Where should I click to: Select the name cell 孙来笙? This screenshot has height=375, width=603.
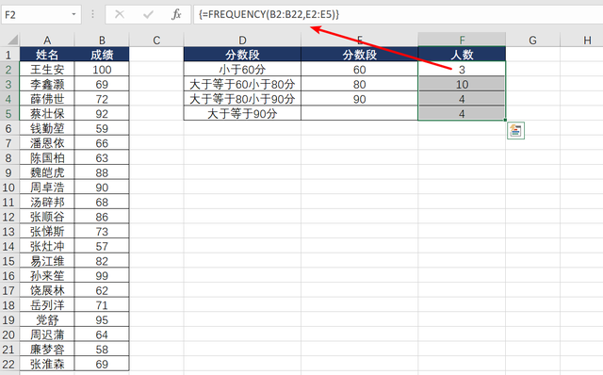[x=47, y=275]
